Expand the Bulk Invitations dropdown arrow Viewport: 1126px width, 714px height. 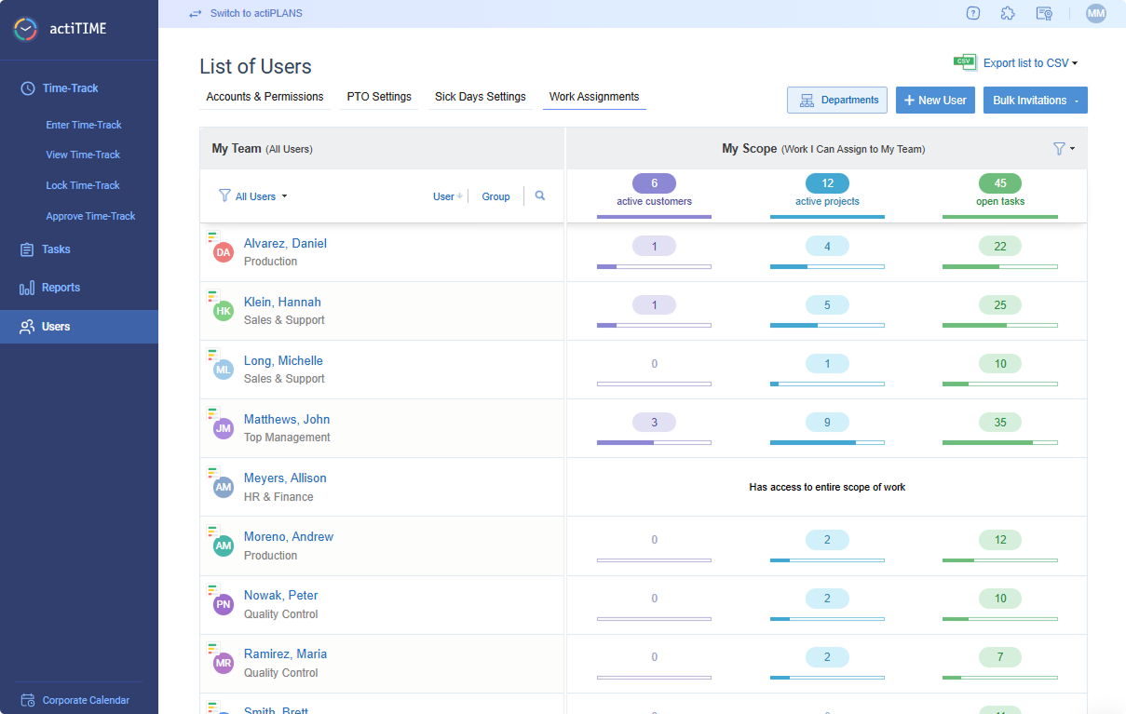pyautogui.click(x=1076, y=100)
